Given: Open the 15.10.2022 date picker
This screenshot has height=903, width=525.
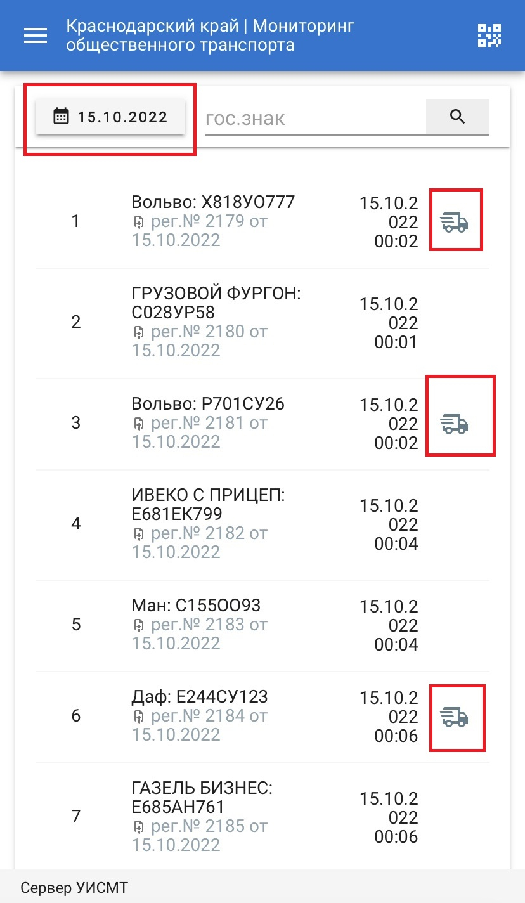Looking at the screenshot, I should (x=110, y=117).
